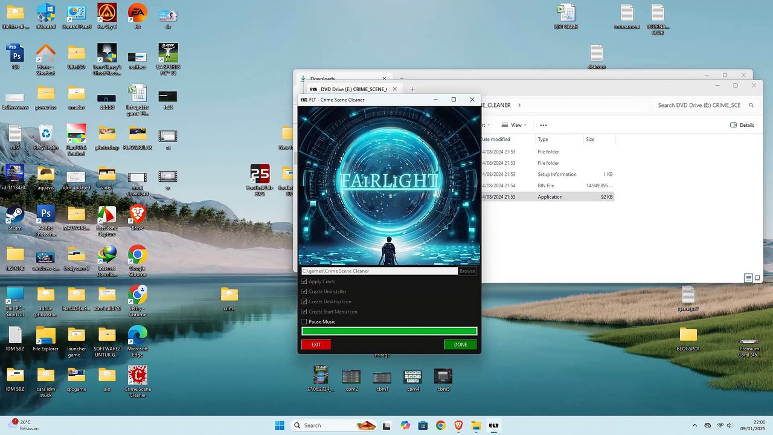Open the three-dots more options menu
This screenshot has width=773, height=435.
543,125
